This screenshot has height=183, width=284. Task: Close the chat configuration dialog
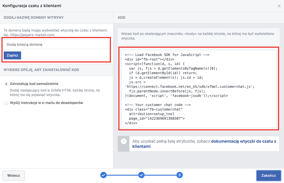click(279, 6)
